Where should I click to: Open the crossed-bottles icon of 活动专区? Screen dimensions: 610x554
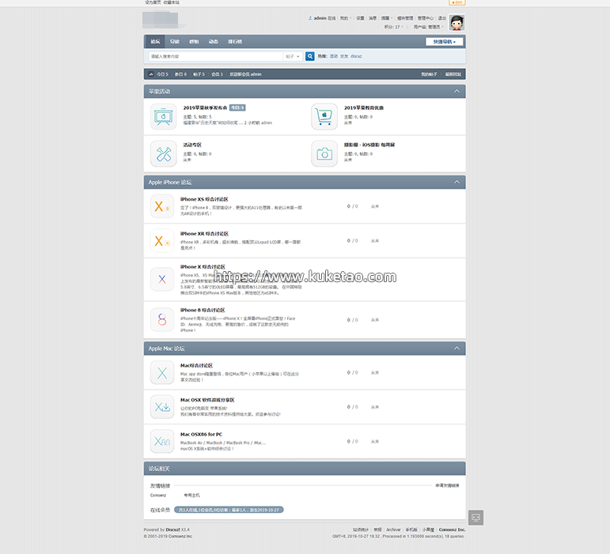pos(164,154)
